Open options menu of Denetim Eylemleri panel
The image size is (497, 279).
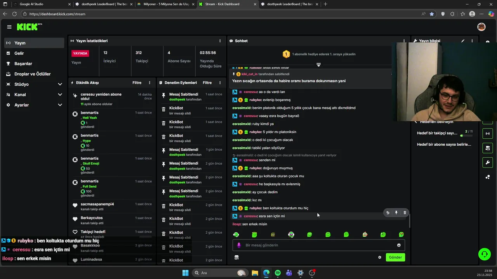tap(220, 83)
